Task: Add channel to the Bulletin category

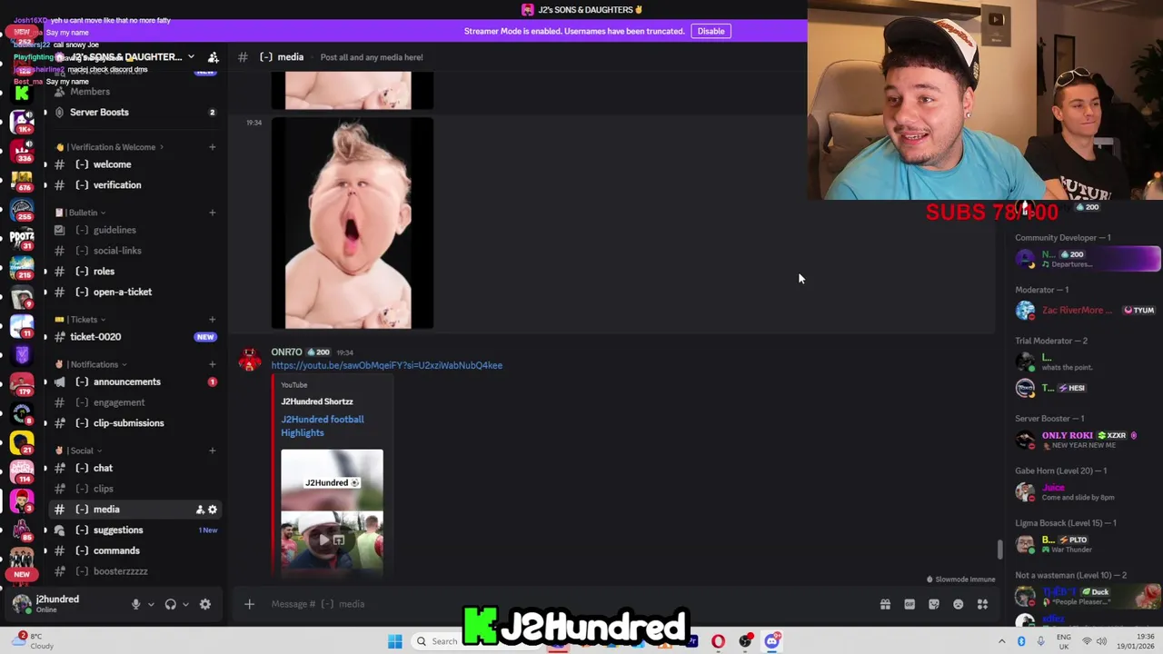Action: 212,213
